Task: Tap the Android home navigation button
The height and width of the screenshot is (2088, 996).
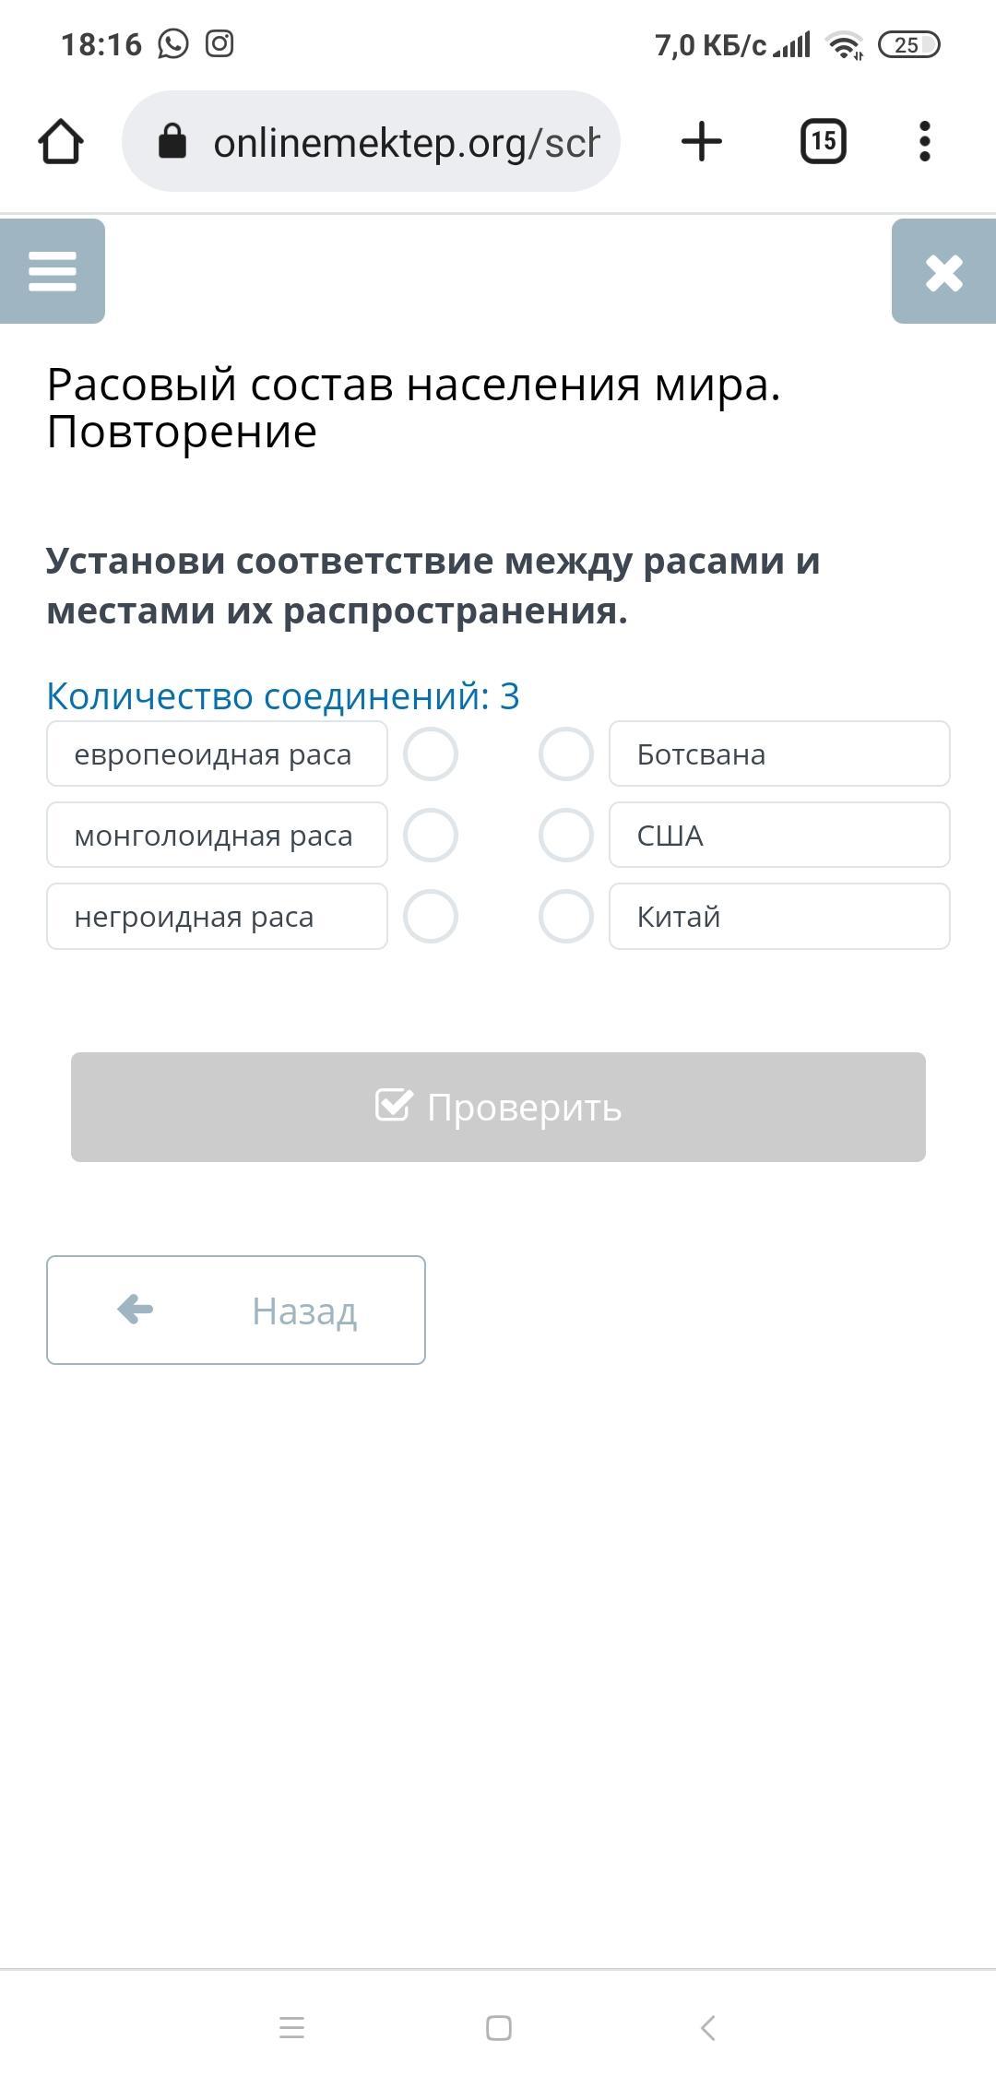Action: point(499,2028)
